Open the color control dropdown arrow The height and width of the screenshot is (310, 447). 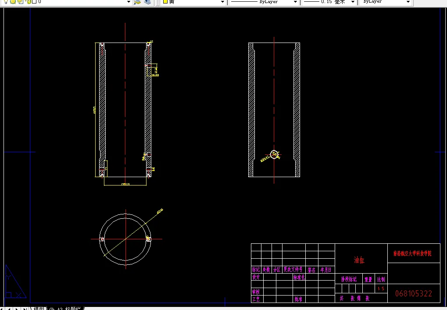click(x=223, y=2)
